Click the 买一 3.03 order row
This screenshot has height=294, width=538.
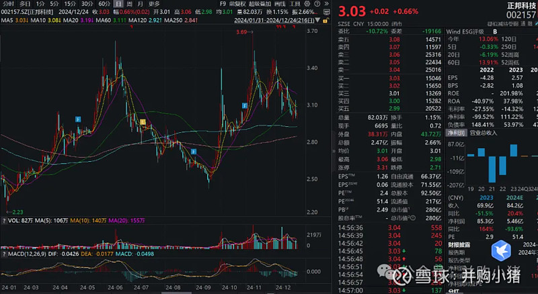(x=389, y=79)
